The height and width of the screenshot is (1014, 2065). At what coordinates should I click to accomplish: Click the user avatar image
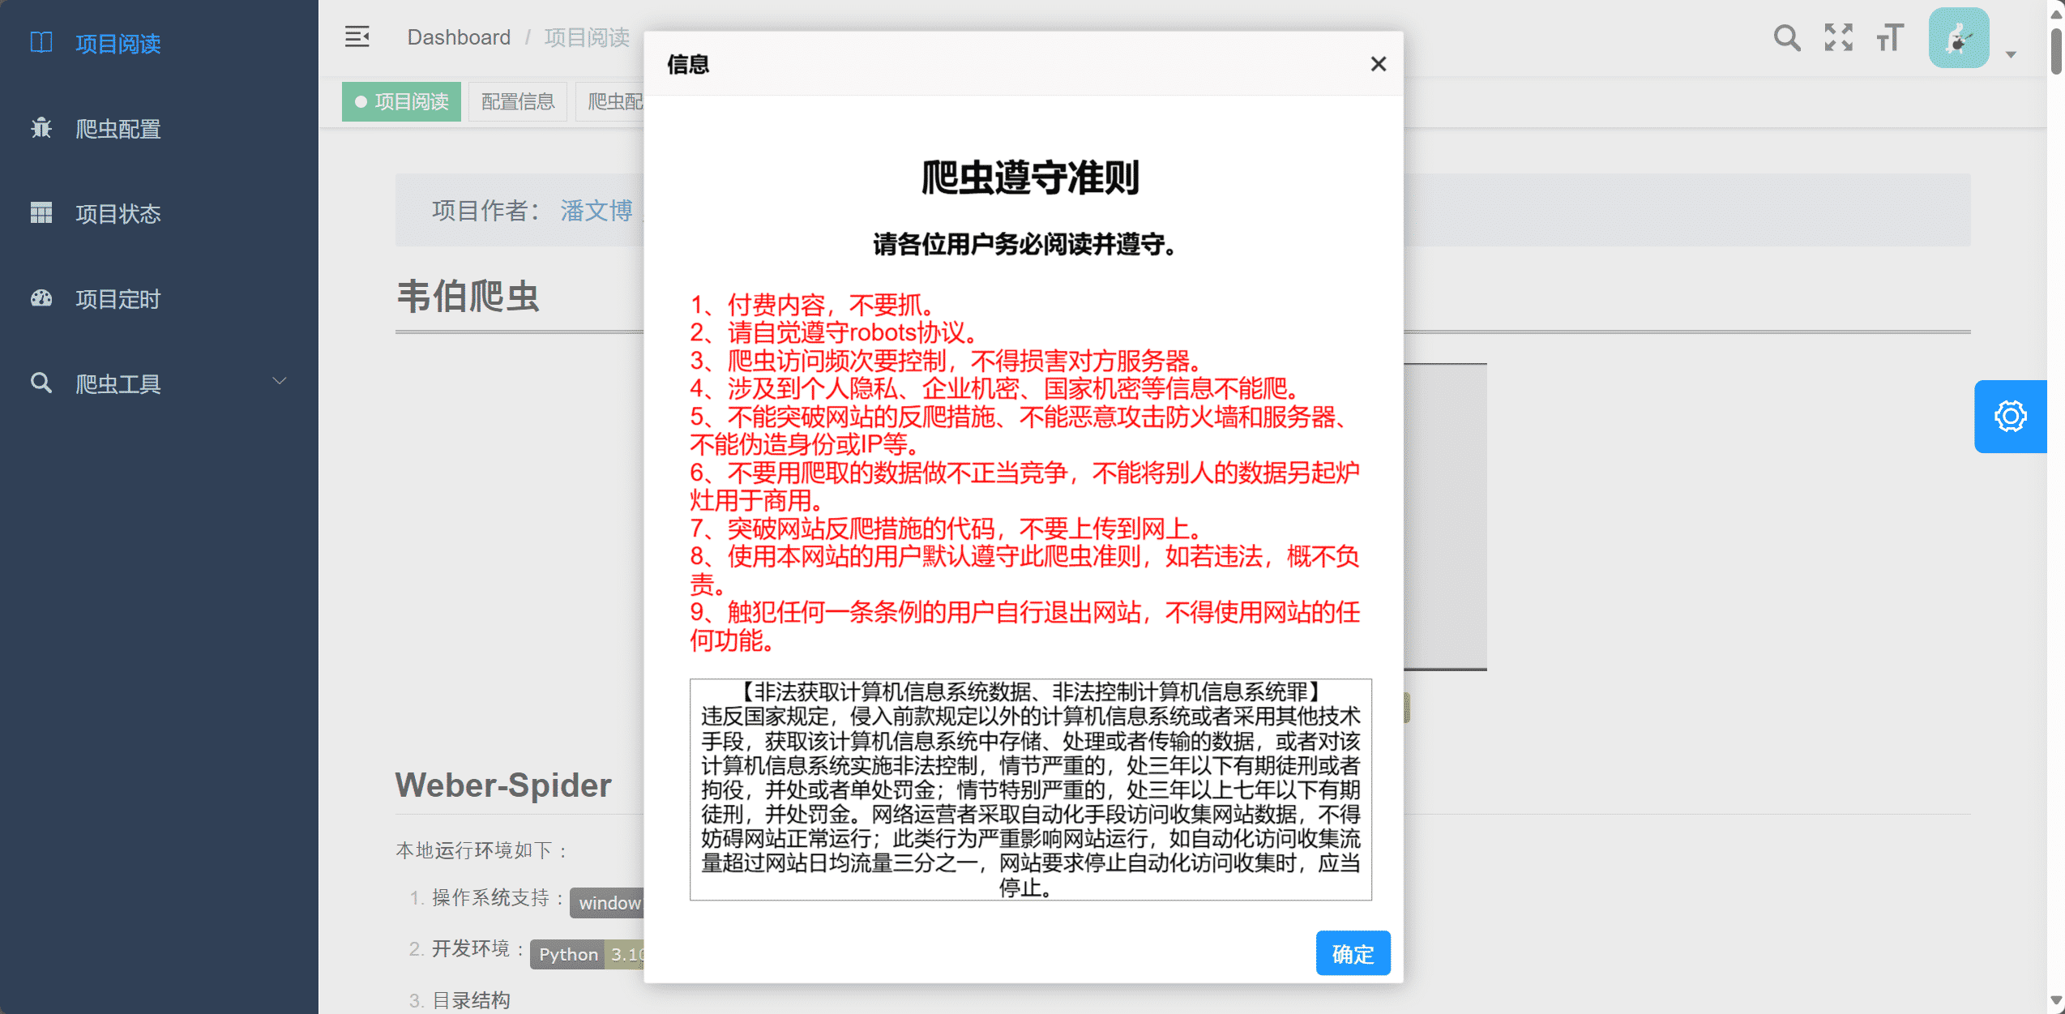tap(1958, 37)
